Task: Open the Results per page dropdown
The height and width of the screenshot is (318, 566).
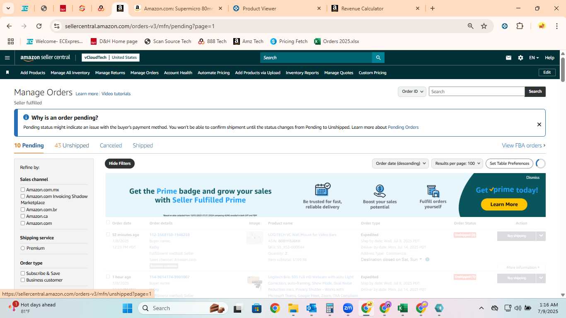Action: coord(457,164)
